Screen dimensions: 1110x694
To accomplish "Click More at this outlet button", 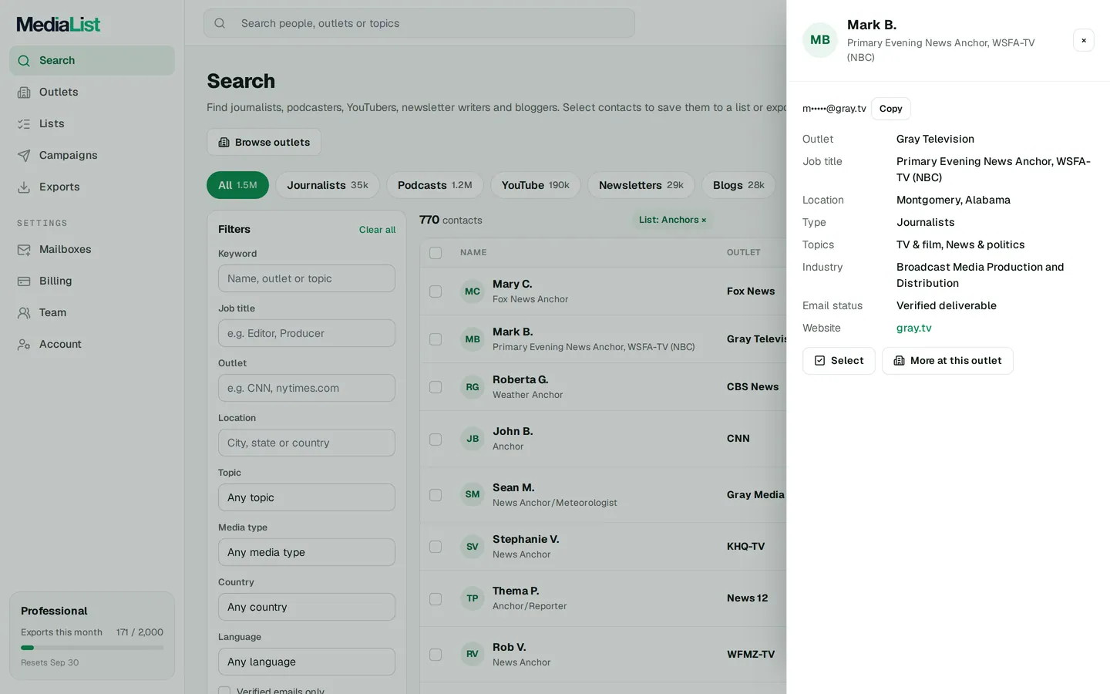I will coord(947,361).
